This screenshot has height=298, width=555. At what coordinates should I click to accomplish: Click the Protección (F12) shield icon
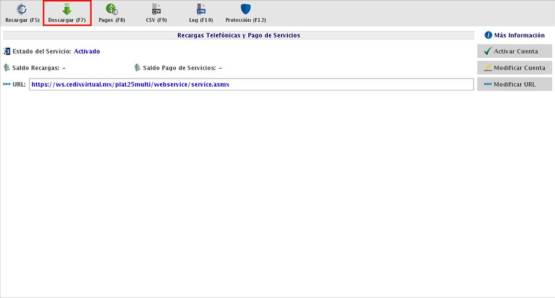tap(246, 9)
